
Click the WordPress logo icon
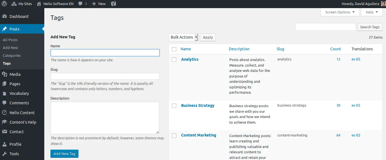pyautogui.click(x=4, y=4)
